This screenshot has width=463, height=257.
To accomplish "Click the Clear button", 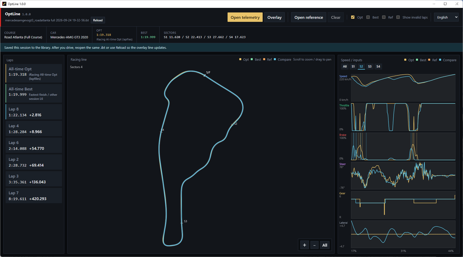I will click(336, 17).
